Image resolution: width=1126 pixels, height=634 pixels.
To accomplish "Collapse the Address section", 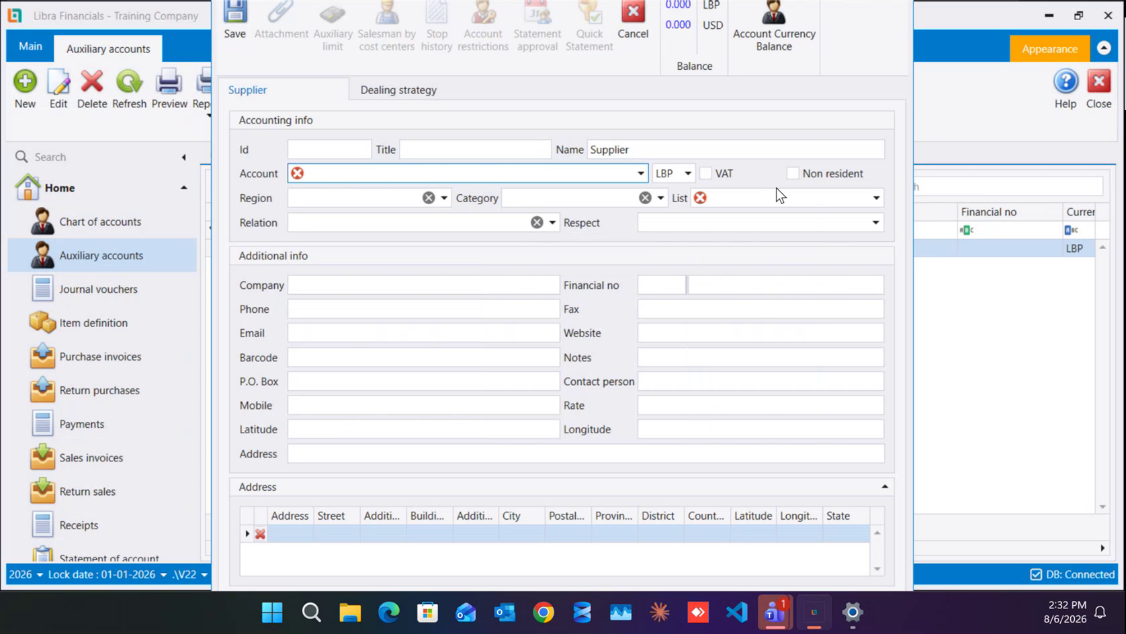I will point(885,487).
